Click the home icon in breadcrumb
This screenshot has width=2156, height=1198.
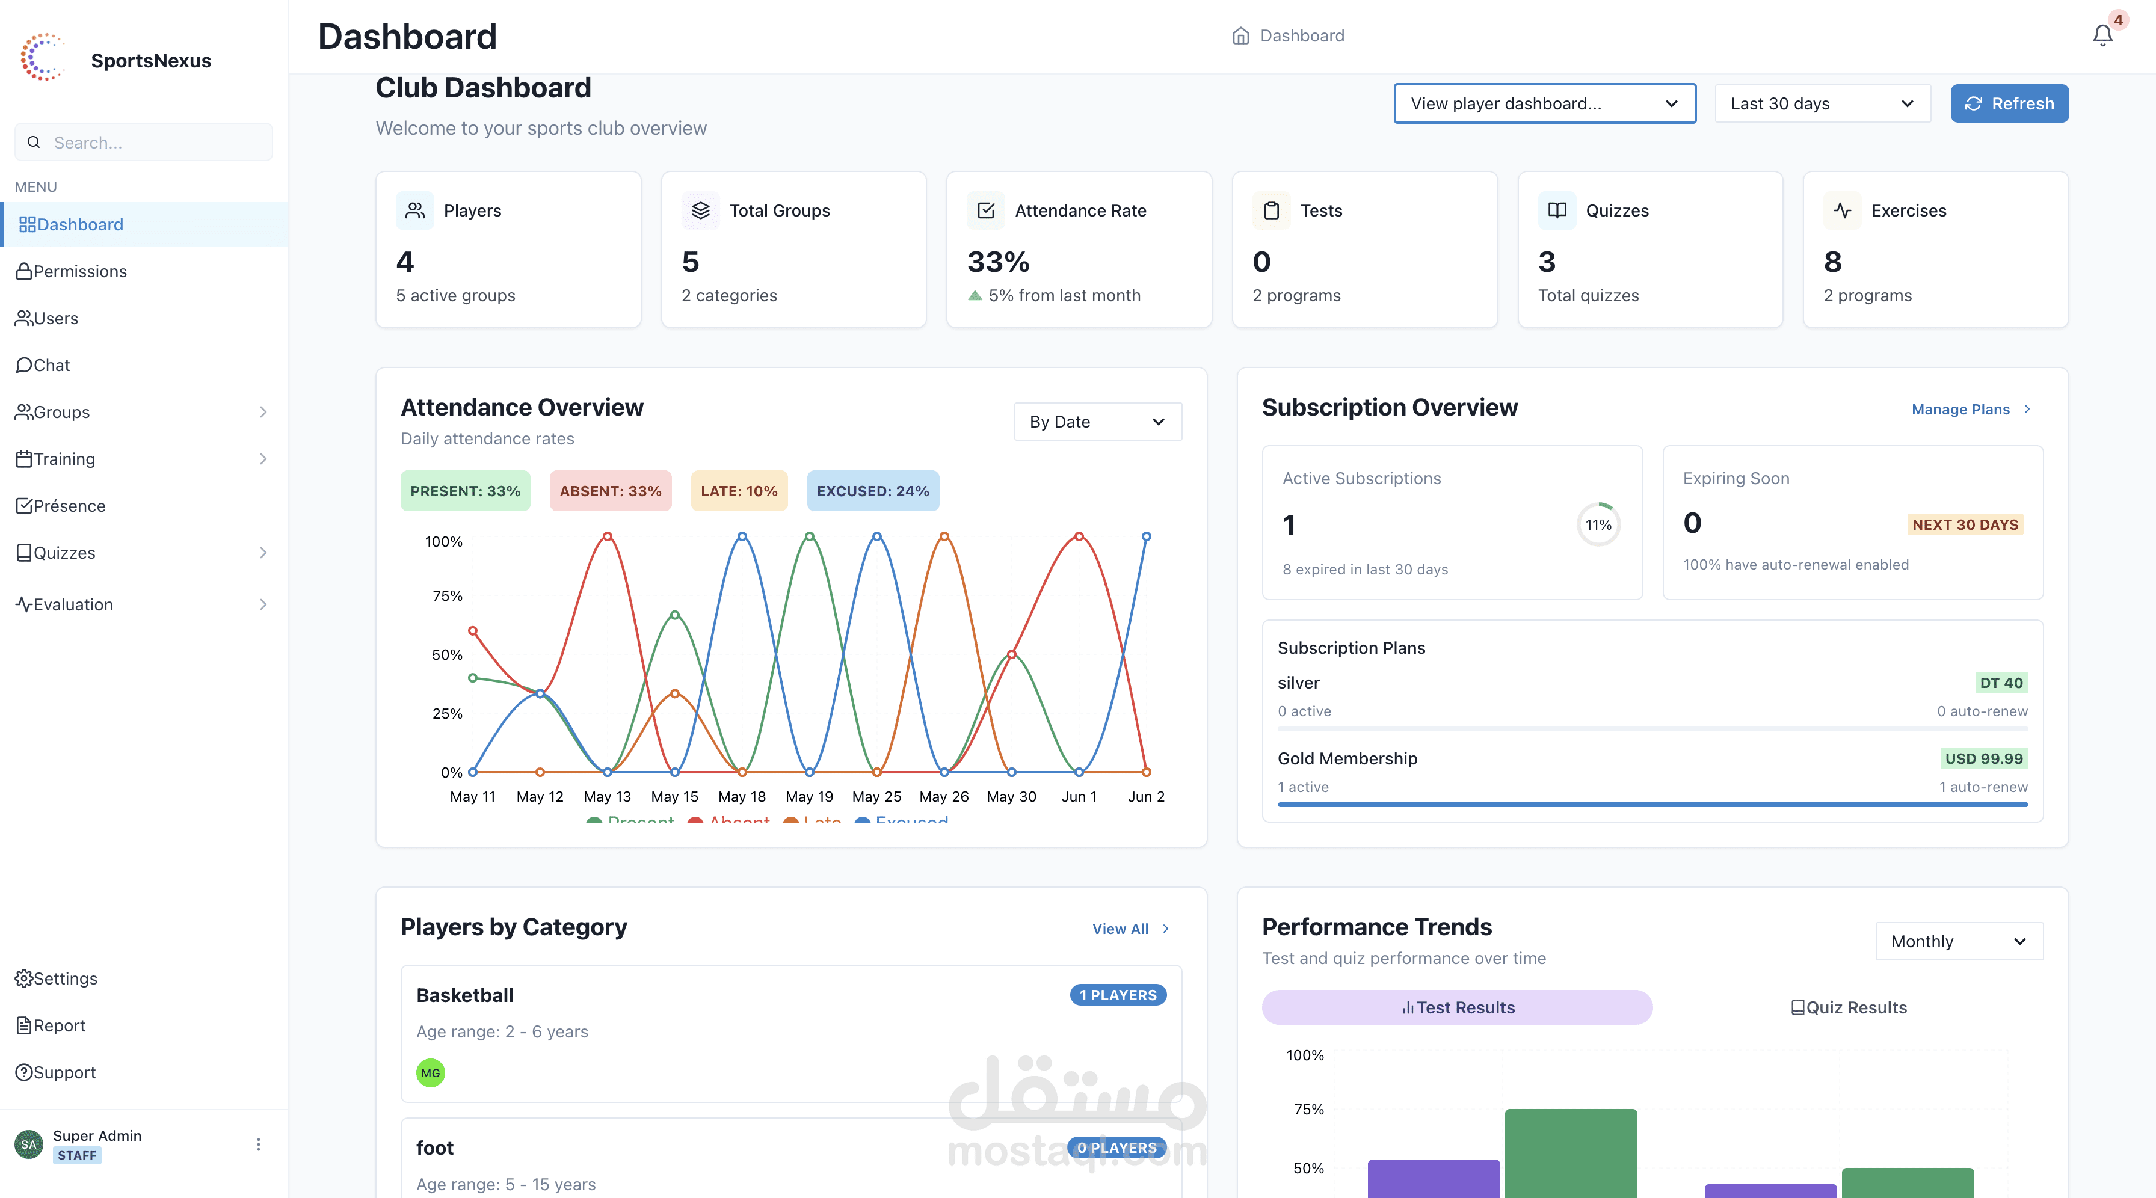click(x=1240, y=36)
